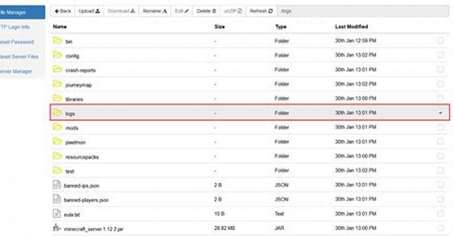Screen dimensions: 454x238
Task: Click the banned-players.json file icon
Action: click(57, 199)
